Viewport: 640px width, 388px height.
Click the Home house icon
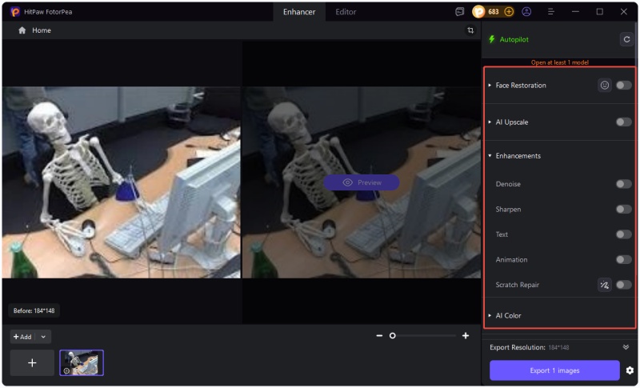coord(22,30)
